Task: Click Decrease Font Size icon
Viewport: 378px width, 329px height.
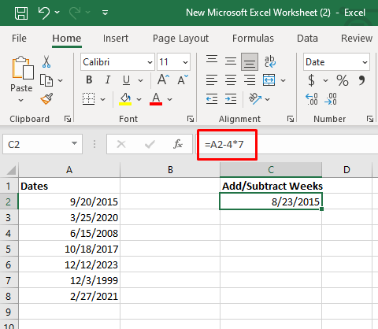Action: 183,79
